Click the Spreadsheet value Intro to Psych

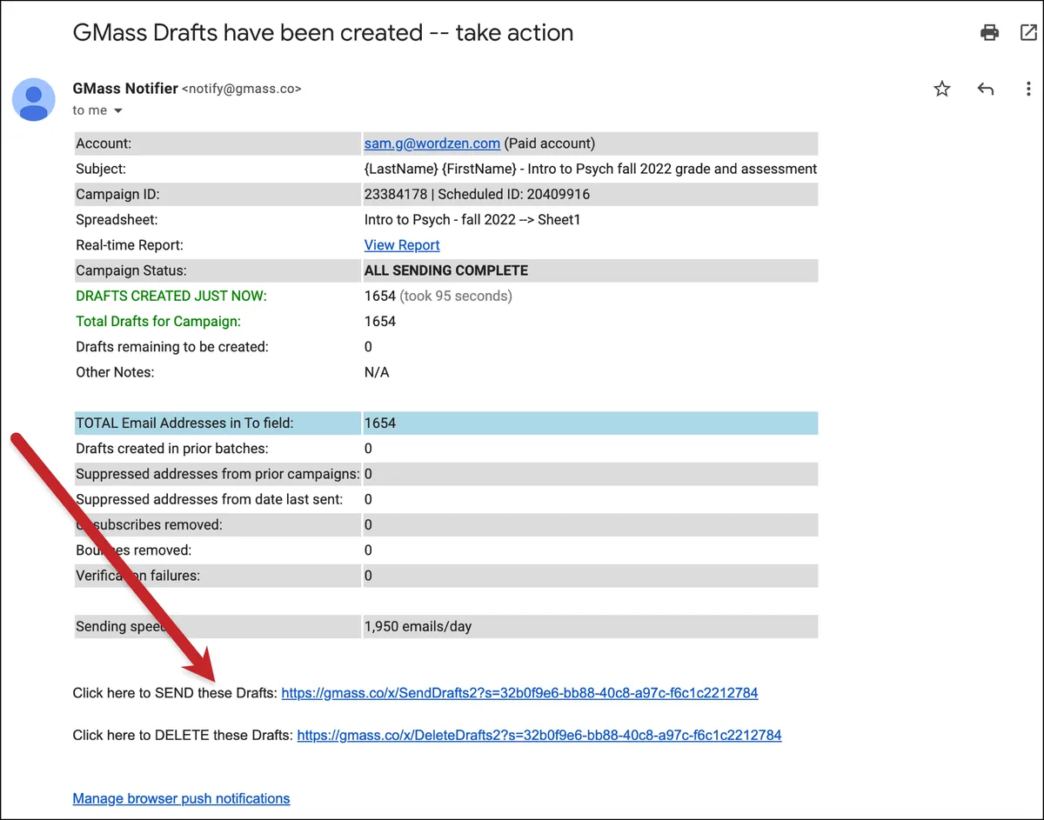coord(472,220)
